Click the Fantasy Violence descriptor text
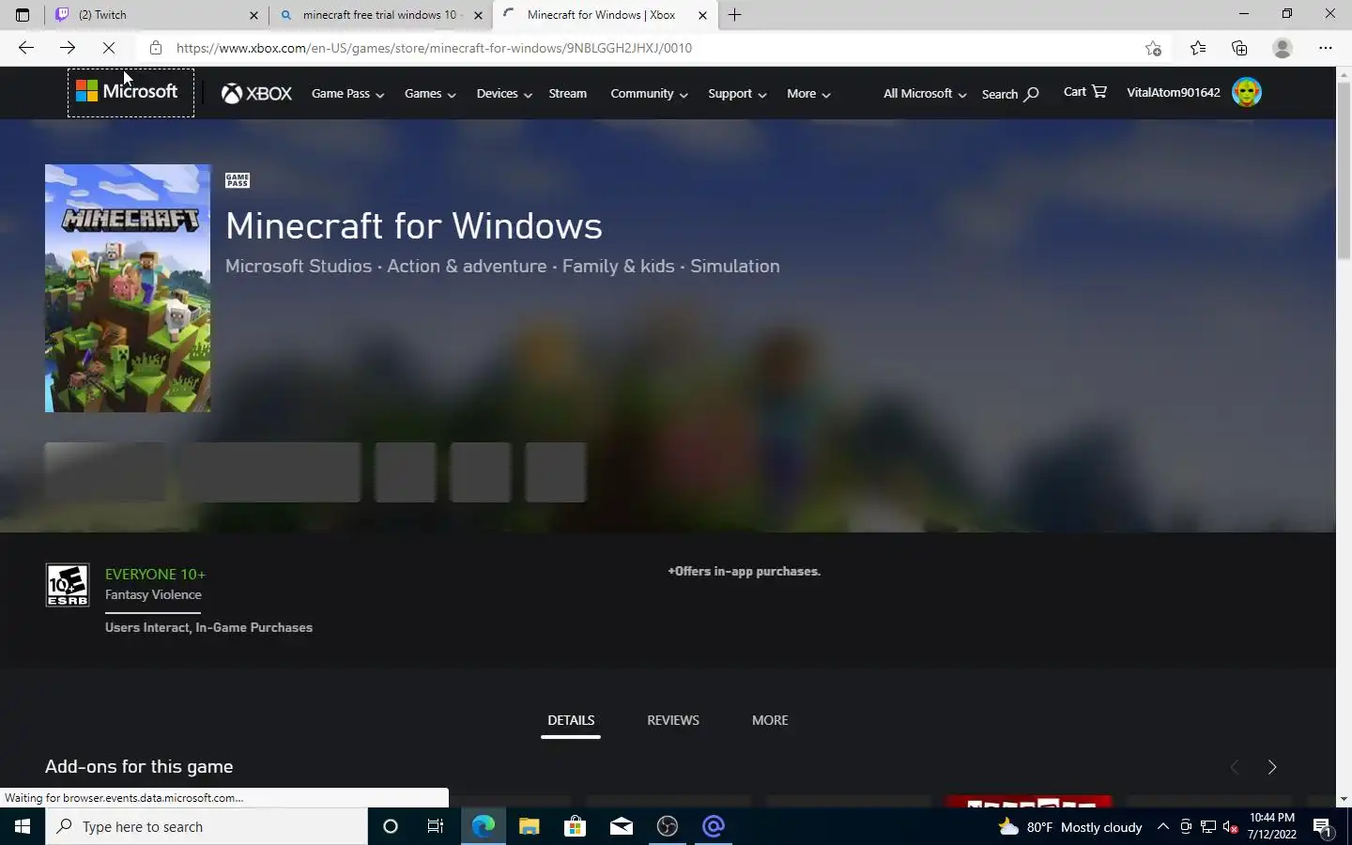 pos(153,594)
